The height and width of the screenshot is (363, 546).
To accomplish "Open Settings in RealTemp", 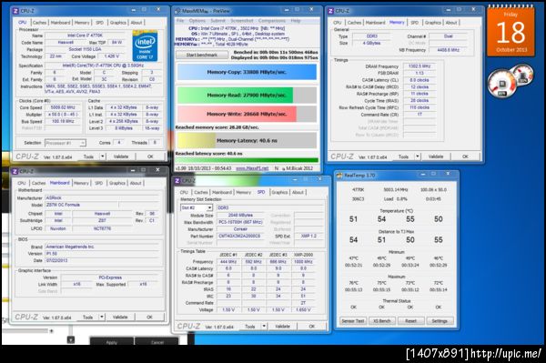I will [x=440, y=321].
